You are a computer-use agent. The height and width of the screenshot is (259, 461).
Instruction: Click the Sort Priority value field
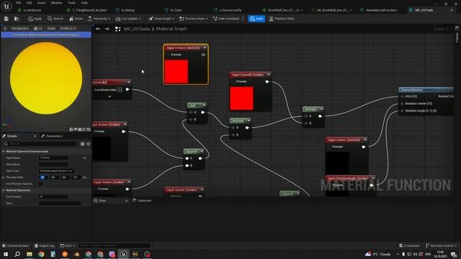(x=53, y=196)
